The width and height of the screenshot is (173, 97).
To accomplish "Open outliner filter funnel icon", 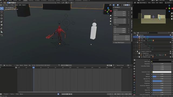I will [169, 33].
